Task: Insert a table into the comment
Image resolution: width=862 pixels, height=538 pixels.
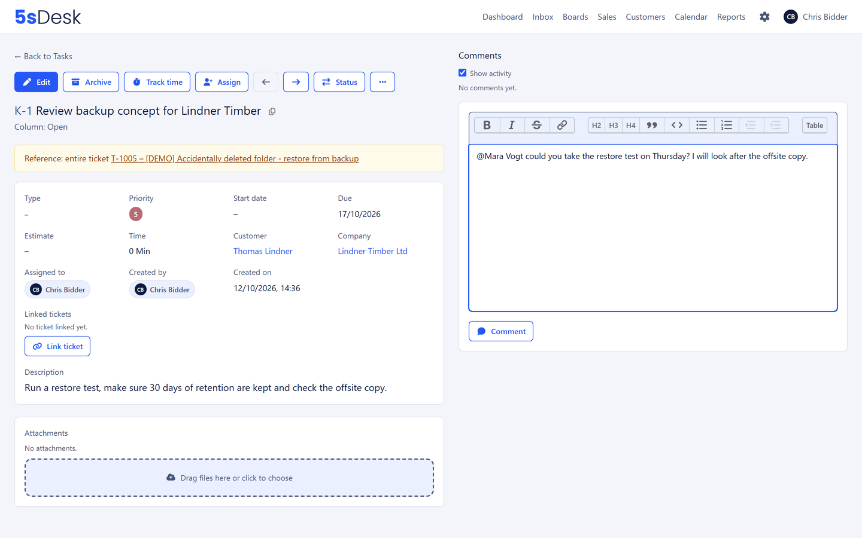Action: click(814, 125)
